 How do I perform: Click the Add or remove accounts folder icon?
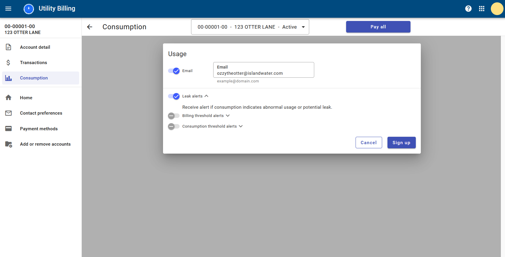coord(9,144)
